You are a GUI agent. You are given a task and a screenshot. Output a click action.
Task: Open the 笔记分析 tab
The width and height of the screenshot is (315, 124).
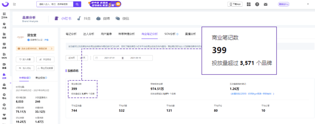click(71, 34)
